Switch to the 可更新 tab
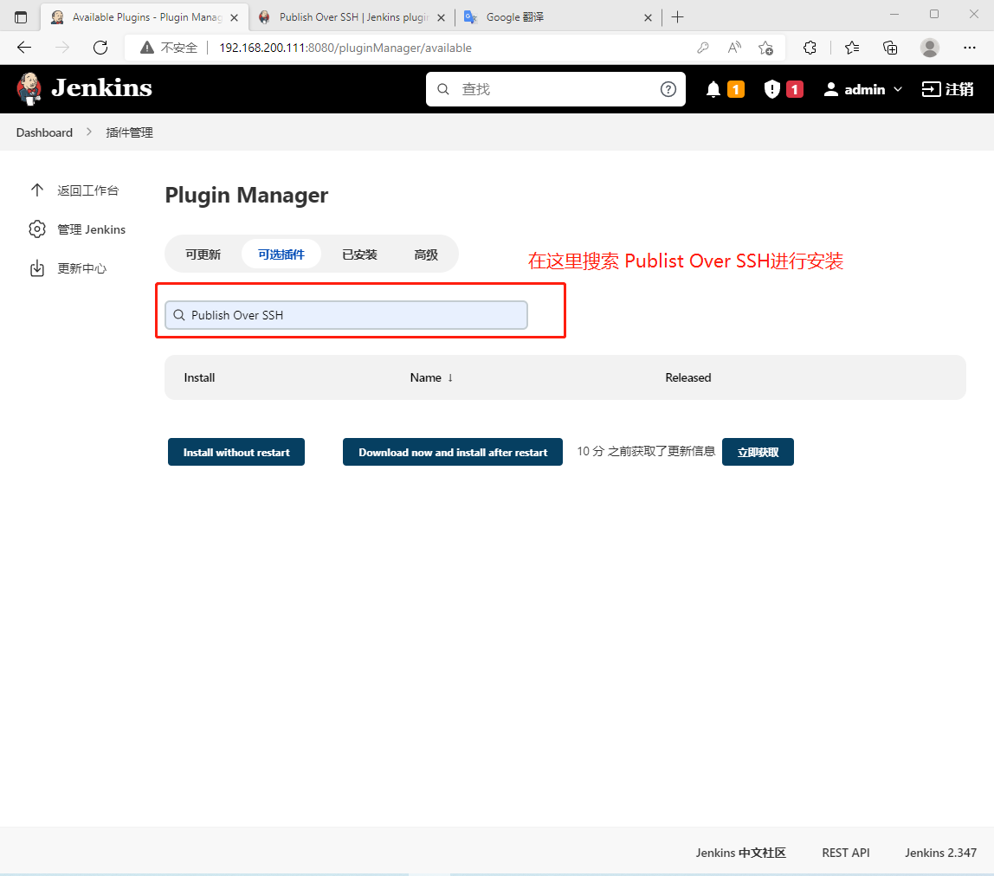994x876 pixels. (203, 254)
